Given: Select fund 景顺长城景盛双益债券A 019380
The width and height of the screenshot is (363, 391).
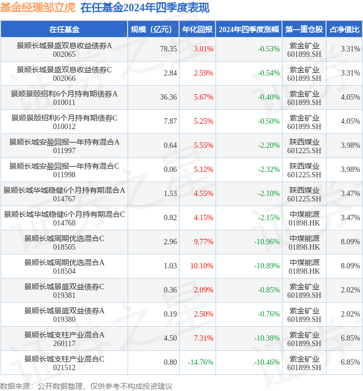Looking at the screenshot, I should click(x=64, y=315).
